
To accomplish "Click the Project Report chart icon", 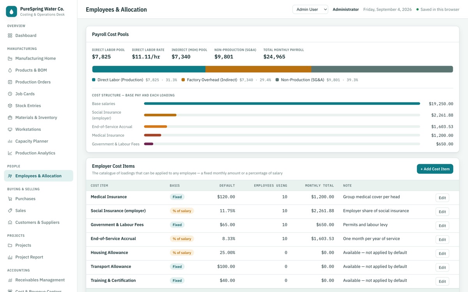I will tap(10, 257).
